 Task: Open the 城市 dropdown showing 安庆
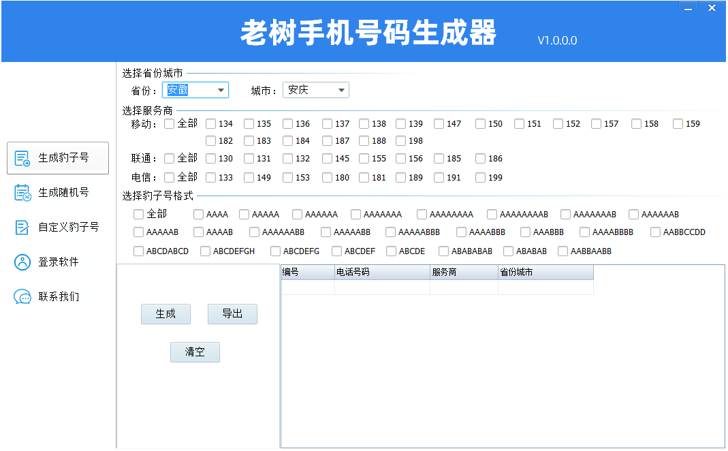pos(316,90)
